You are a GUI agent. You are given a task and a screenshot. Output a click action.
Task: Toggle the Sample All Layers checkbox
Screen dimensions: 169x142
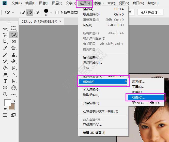click(x=57, y=12)
